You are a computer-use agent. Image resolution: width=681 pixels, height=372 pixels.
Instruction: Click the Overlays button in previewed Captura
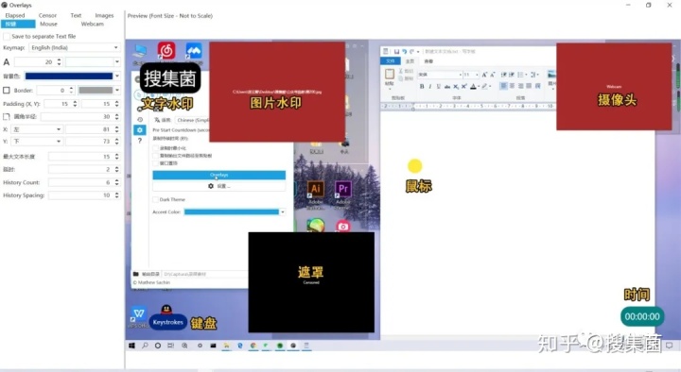218,175
